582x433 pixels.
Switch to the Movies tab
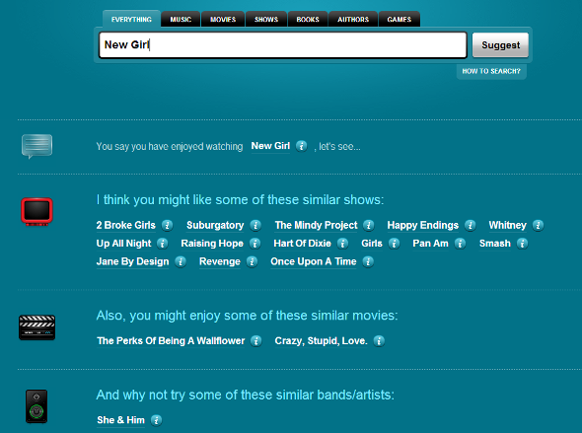pyautogui.click(x=223, y=19)
